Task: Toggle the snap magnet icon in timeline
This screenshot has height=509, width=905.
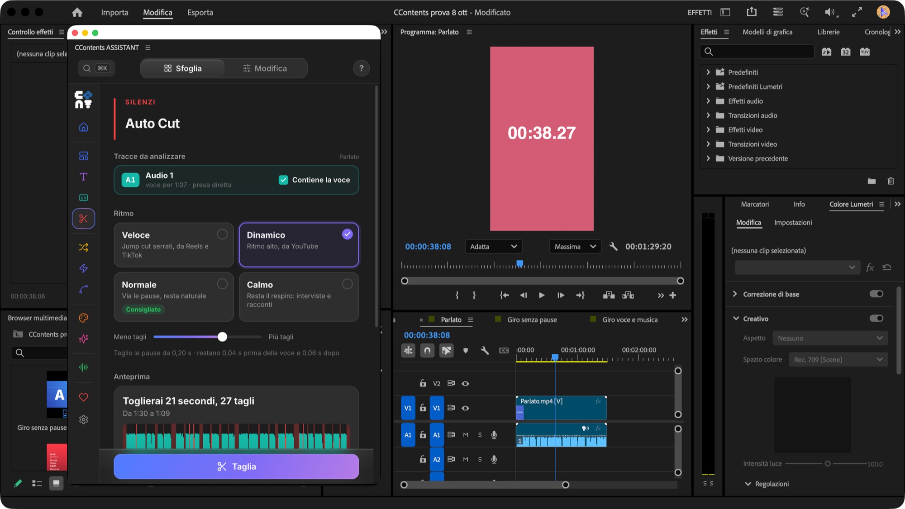Action: tap(427, 350)
